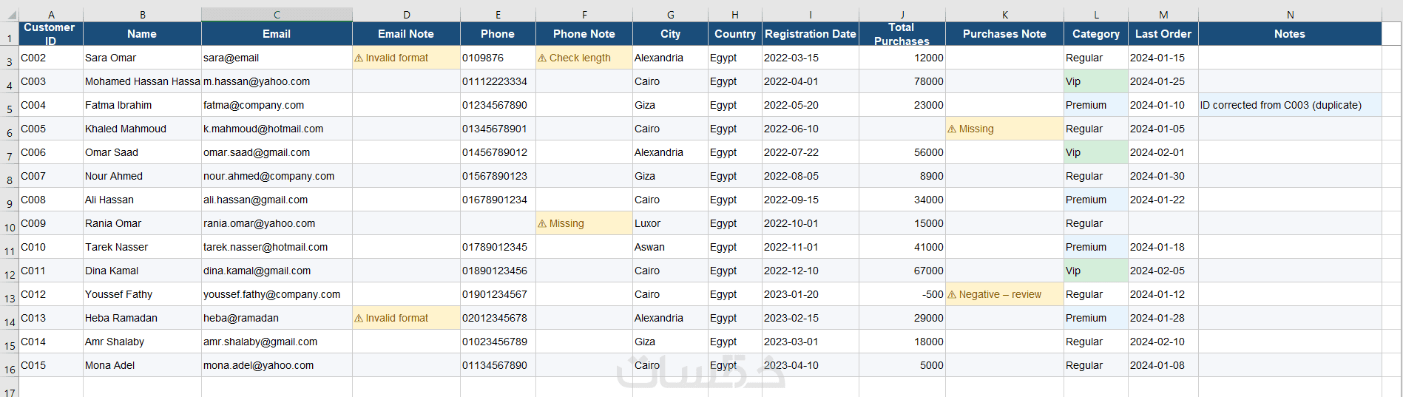The width and height of the screenshot is (1403, 397).
Task: Select the 'ID corrected from C003' note cell
Action: [x=1289, y=105]
